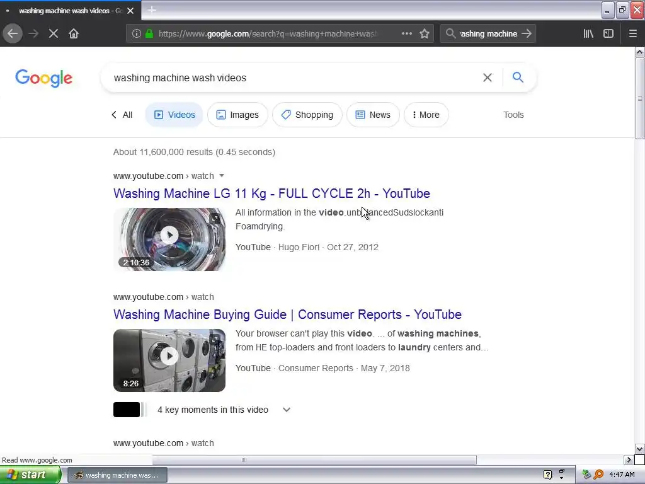Click Consumer Reports source text
The height and width of the screenshot is (484, 645).
[316, 368]
